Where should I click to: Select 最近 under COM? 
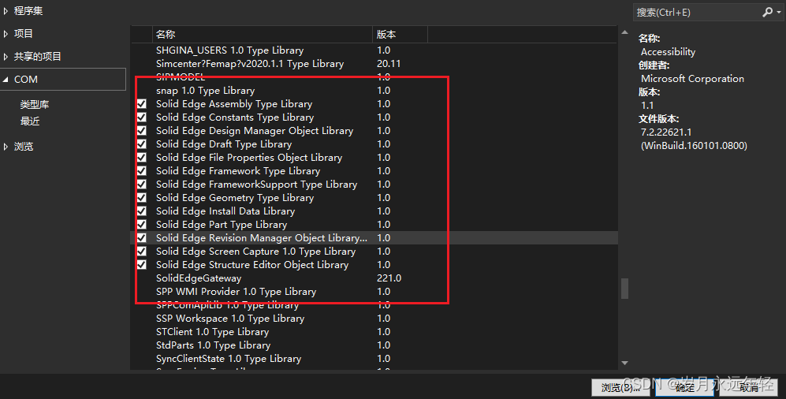30,121
